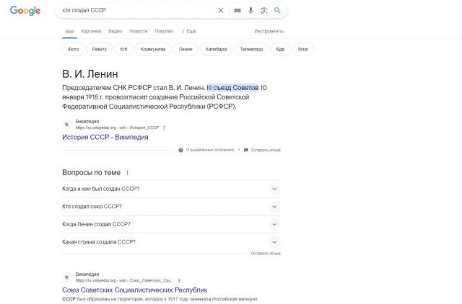Click highlighted 'III съезд Советов' text
This screenshot has width=462, height=304.
232,88
